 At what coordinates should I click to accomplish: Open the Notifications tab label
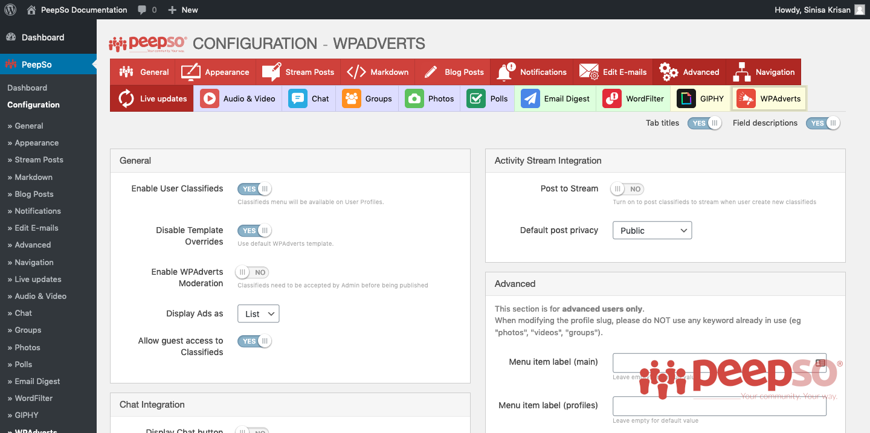pyautogui.click(x=543, y=72)
